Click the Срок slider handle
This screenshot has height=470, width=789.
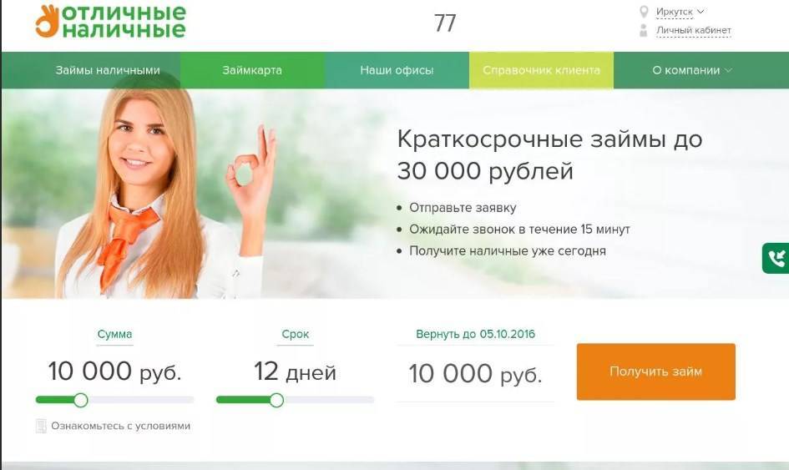point(276,400)
